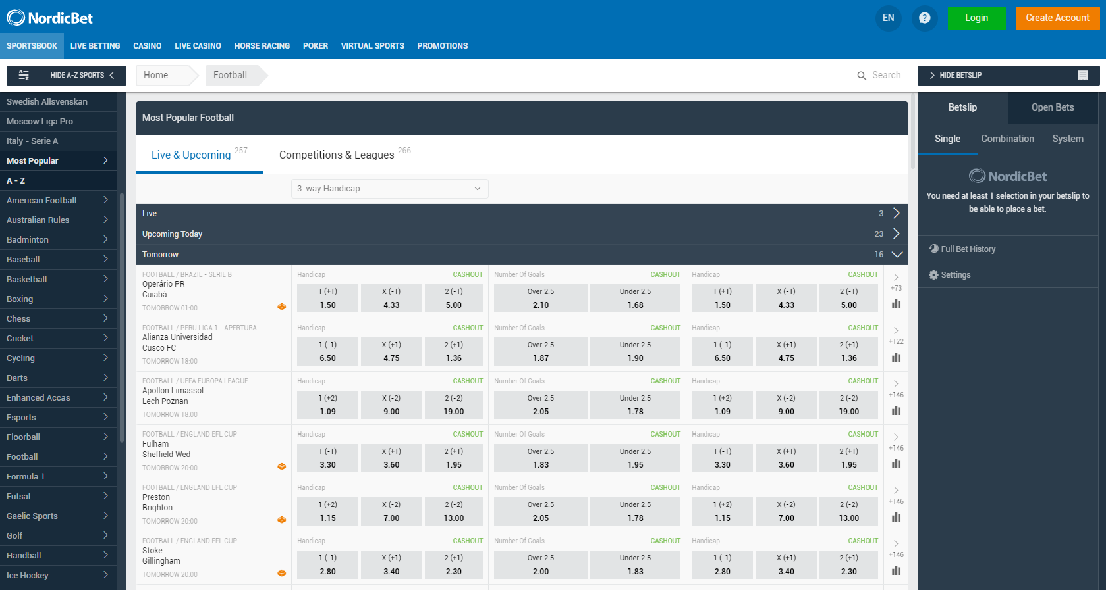Select Preston Under 2.5 odds 1.78
This screenshot has width=1106, height=590.
pyautogui.click(x=635, y=511)
